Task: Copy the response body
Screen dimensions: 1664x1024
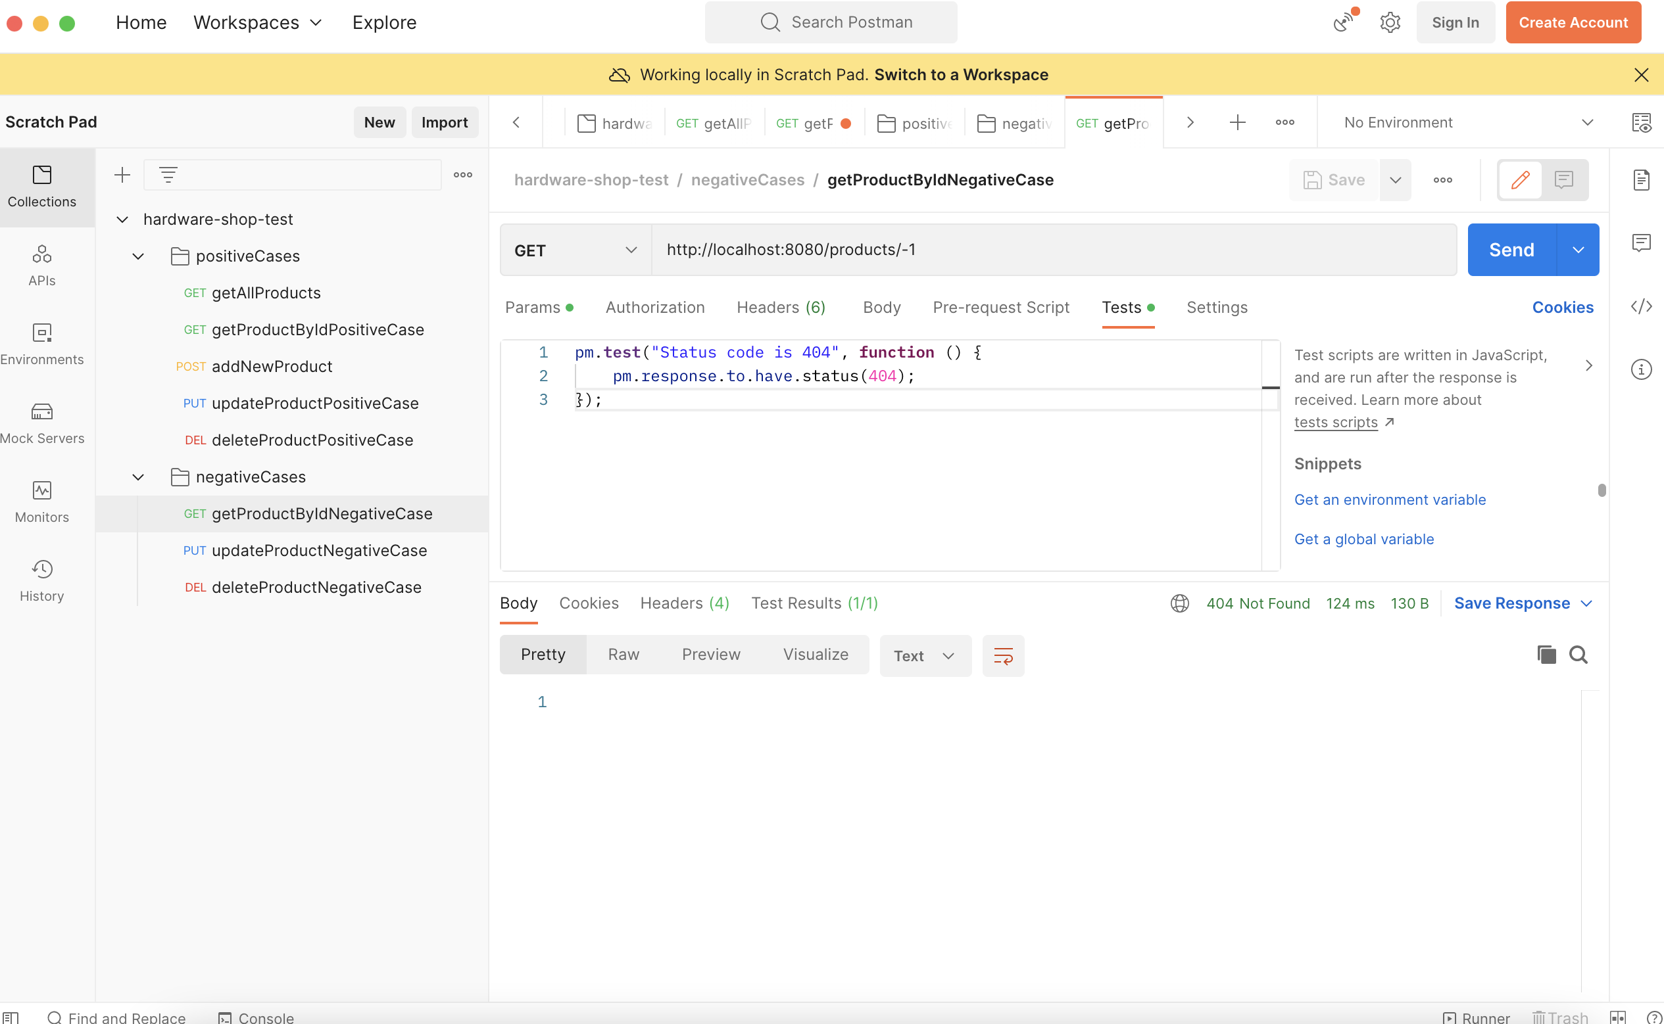Action: coord(1546,655)
